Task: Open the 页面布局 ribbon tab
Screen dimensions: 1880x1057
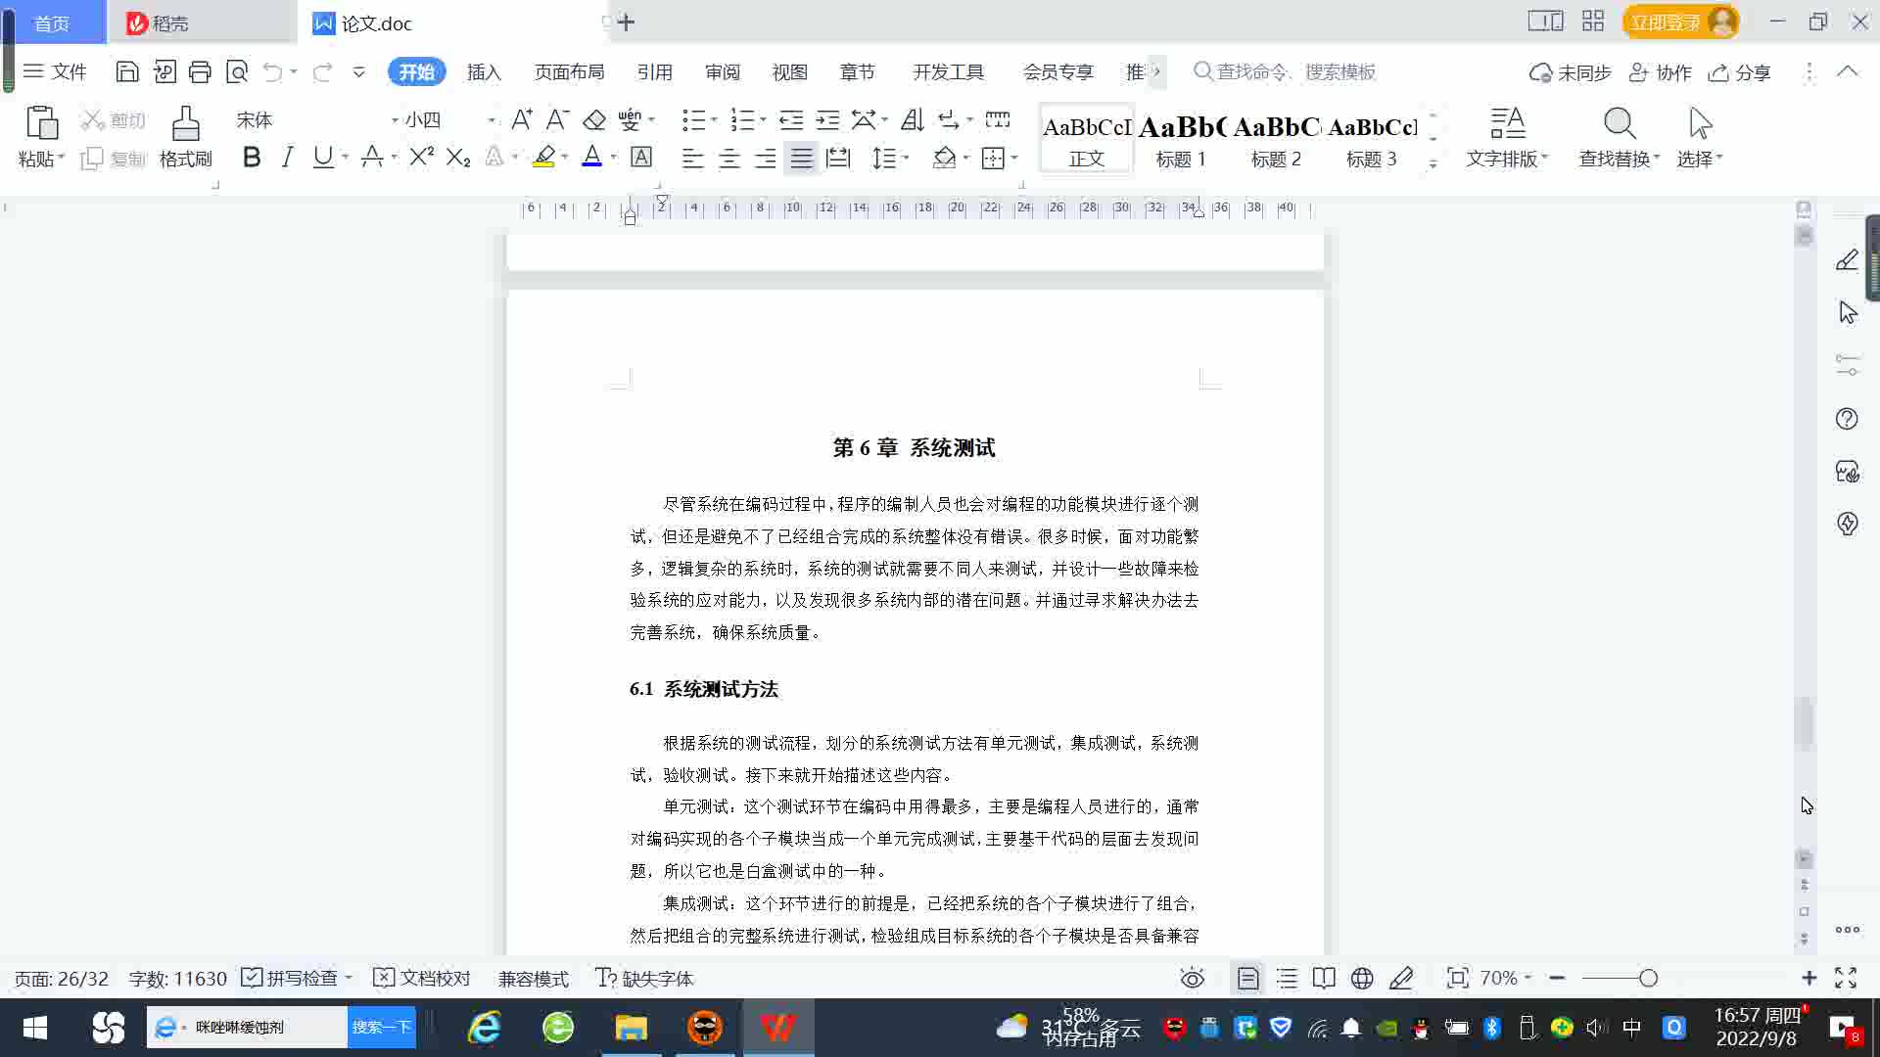Action: pos(569,71)
